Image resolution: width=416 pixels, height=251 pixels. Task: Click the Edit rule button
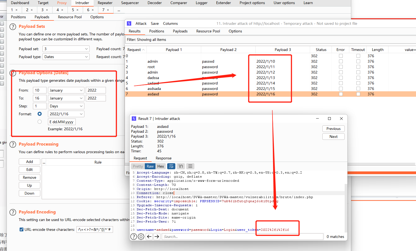point(29,170)
